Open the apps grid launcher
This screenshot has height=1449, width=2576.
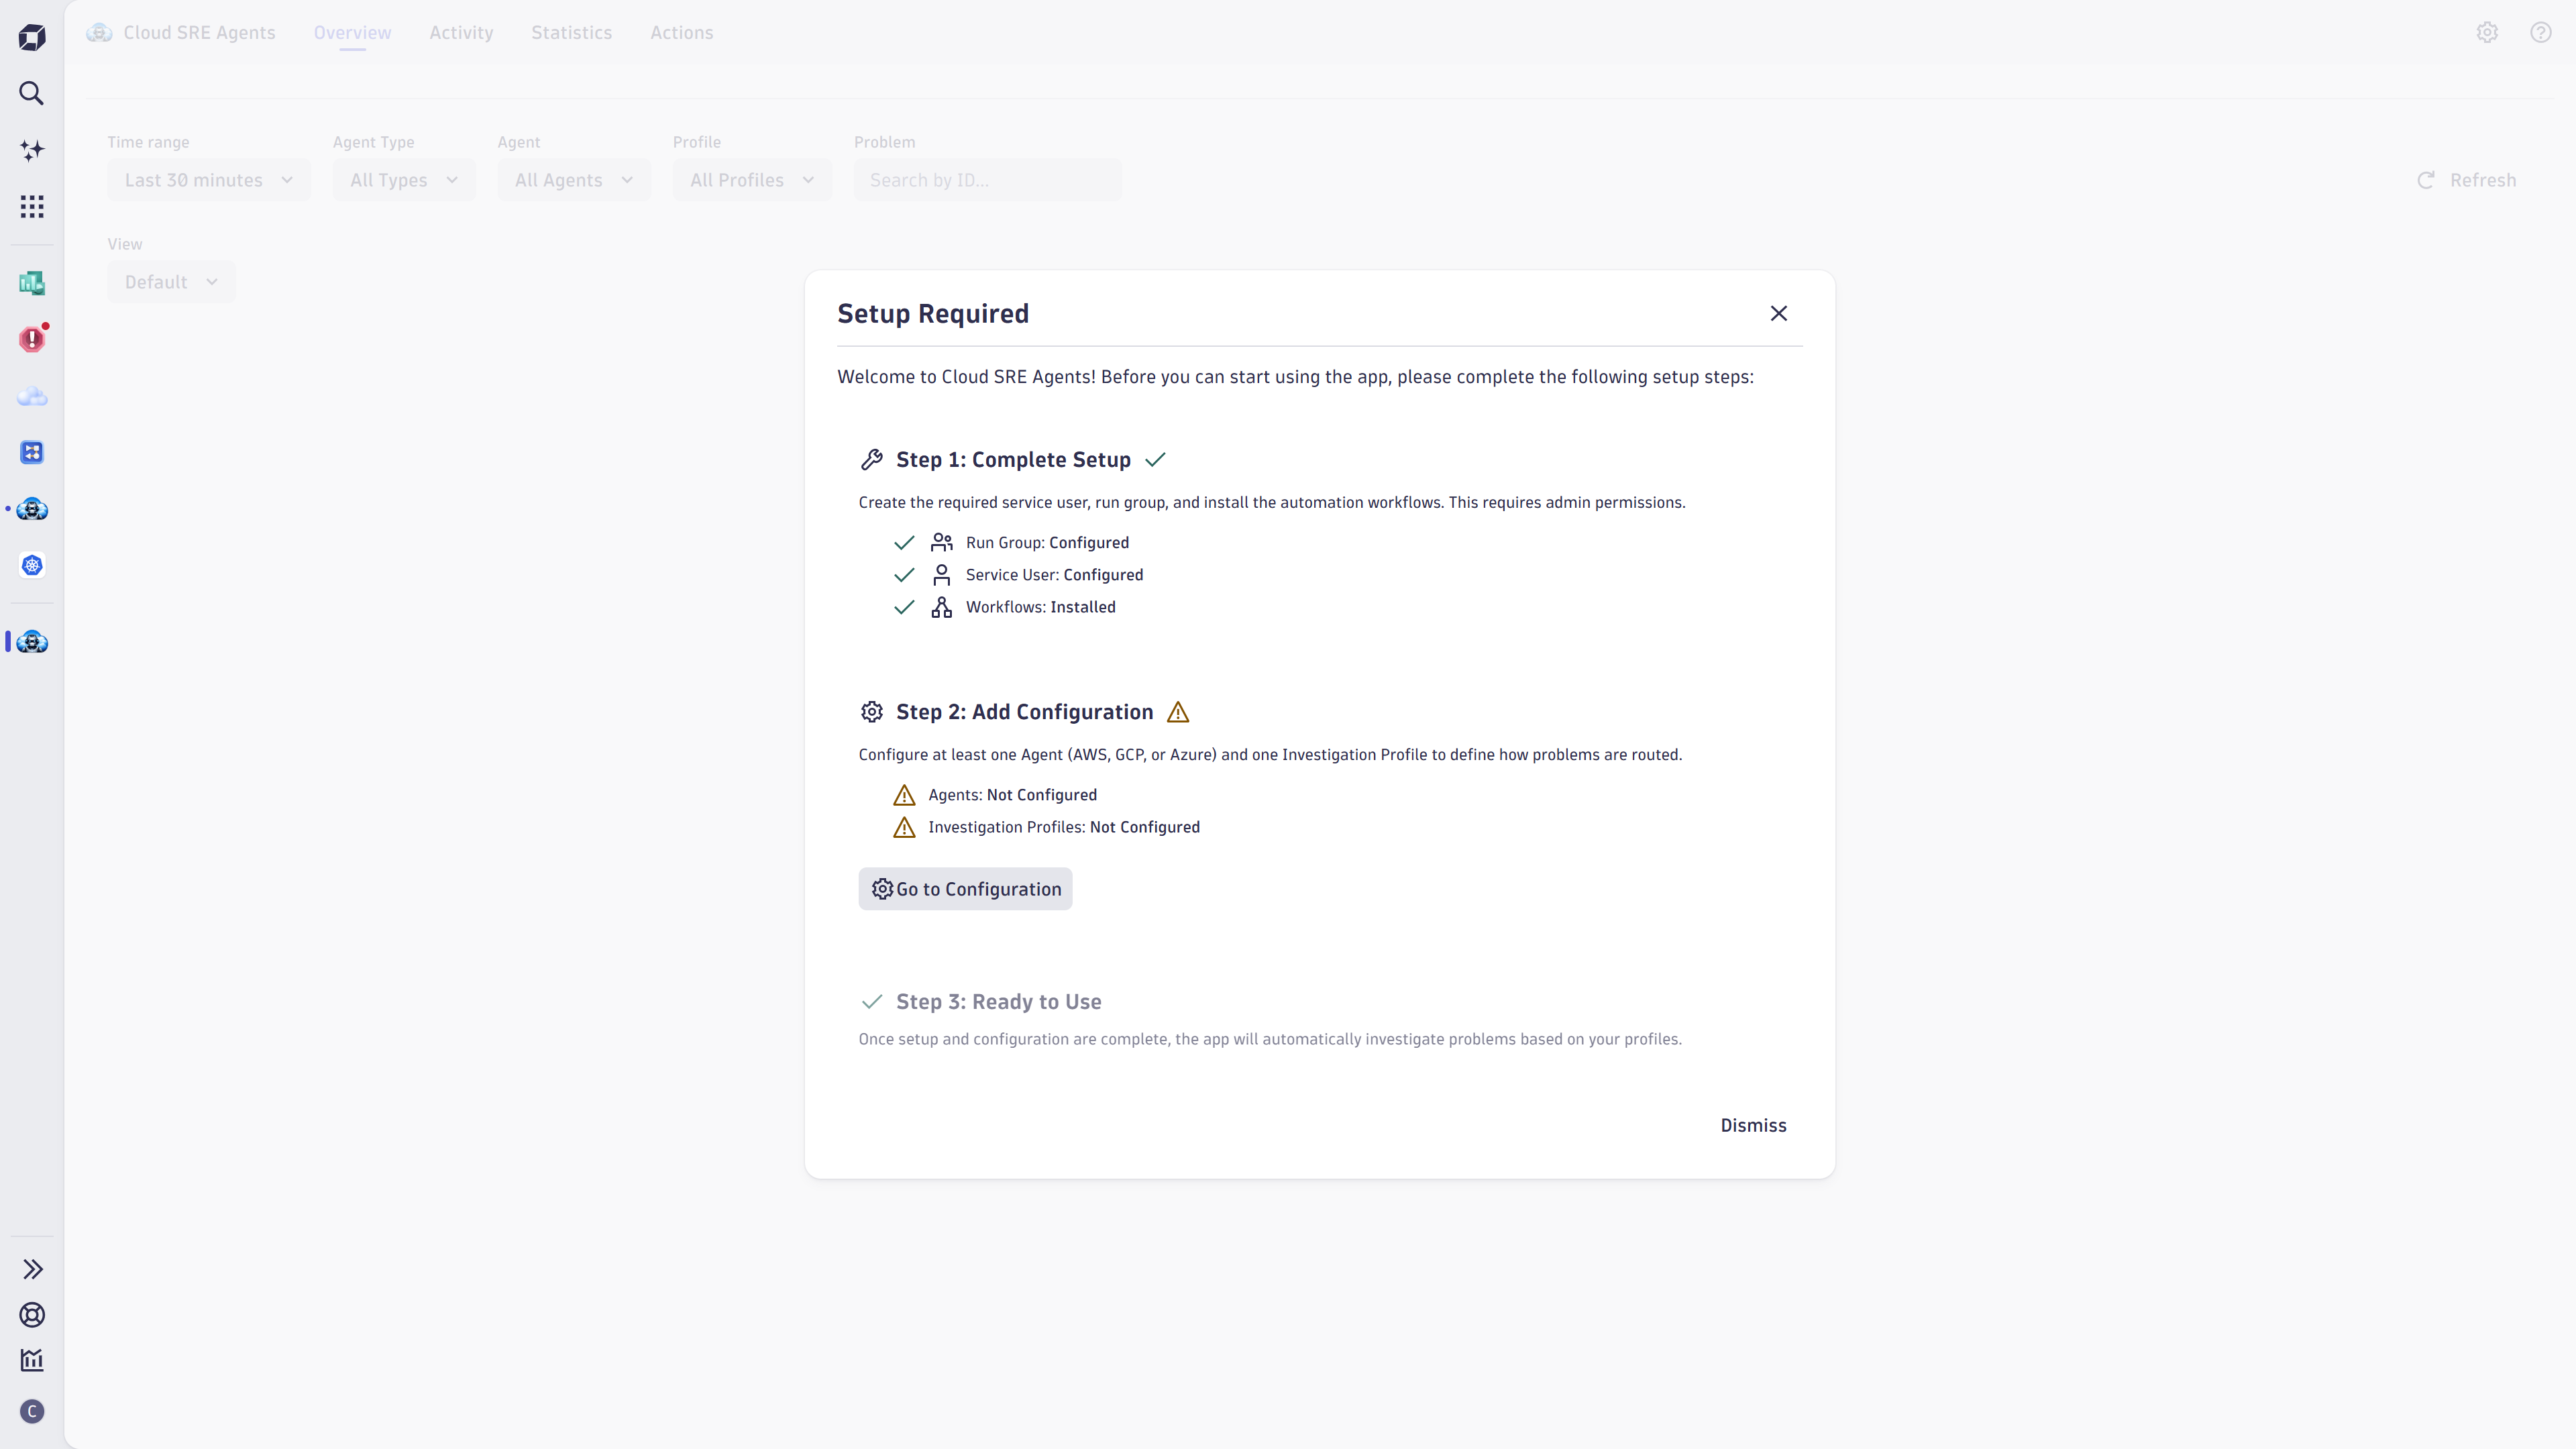pos(32,206)
